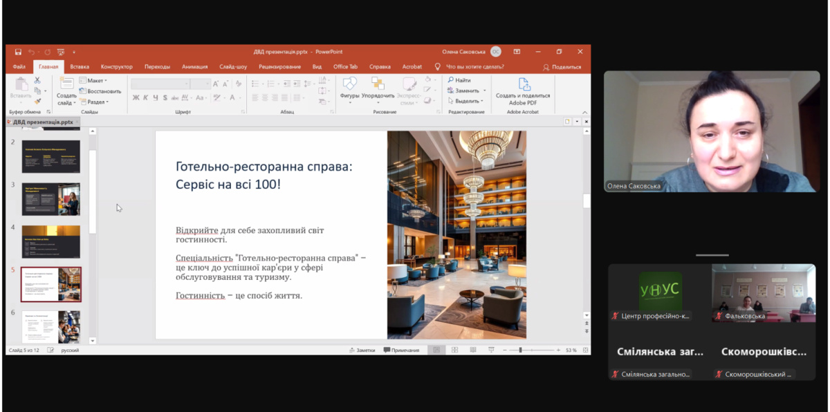Expand the Раздел section dropdown
The image size is (830, 412).
click(x=93, y=101)
